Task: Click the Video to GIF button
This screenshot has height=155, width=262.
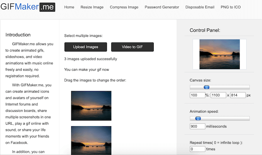Action: click(x=133, y=47)
